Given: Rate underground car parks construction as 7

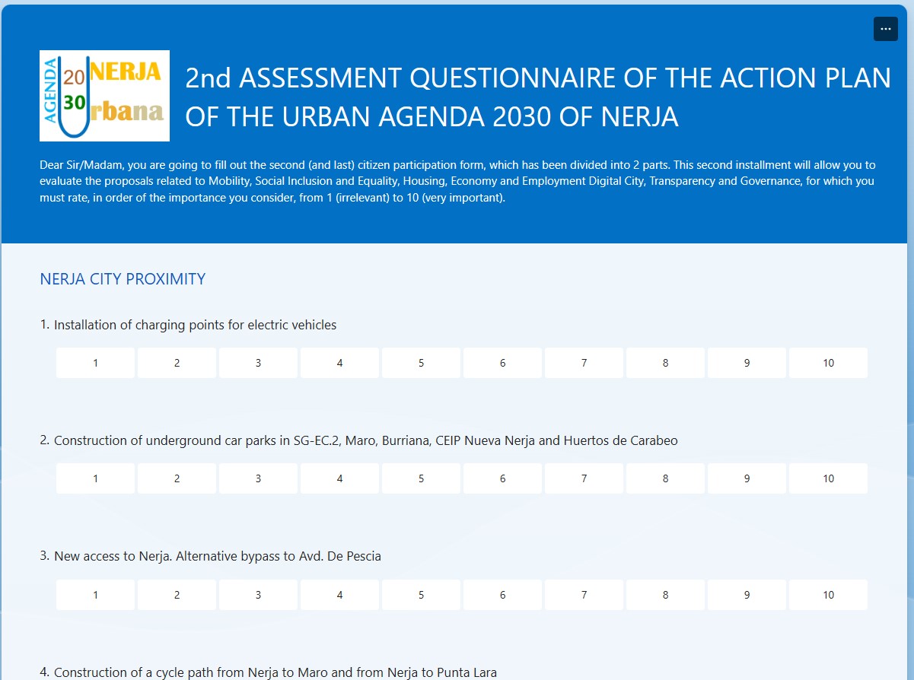Looking at the screenshot, I should pyautogui.click(x=584, y=478).
